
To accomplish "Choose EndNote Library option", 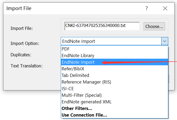I will (78, 56).
